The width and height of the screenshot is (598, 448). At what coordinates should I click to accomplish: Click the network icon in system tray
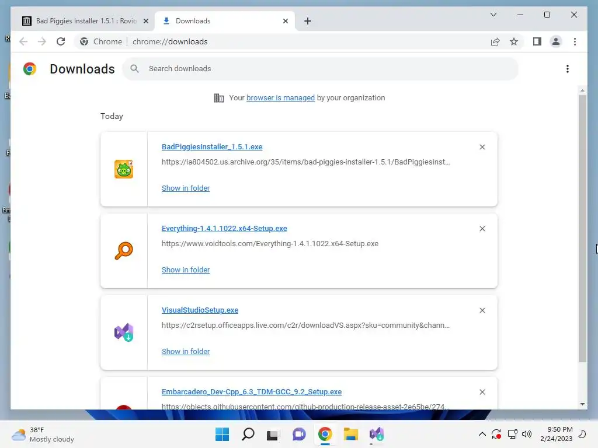click(512, 434)
